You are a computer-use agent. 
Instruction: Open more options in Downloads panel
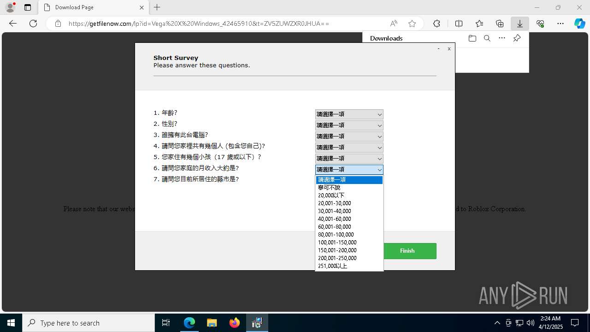(x=502, y=38)
